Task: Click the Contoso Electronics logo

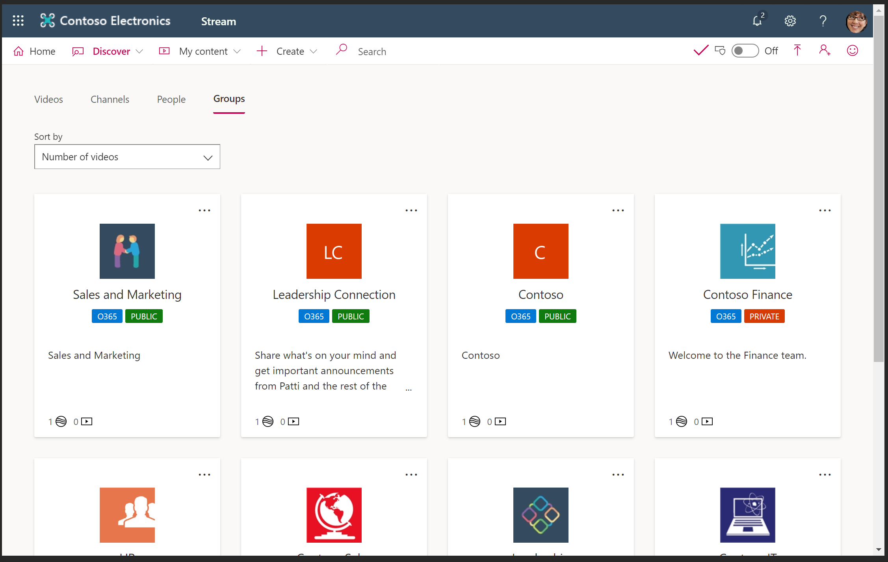Action: point(105,20)
